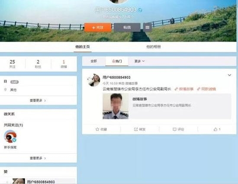Like the post with the thumbs-up icon
Screen dimensions: 238x184
click(215, 129)
